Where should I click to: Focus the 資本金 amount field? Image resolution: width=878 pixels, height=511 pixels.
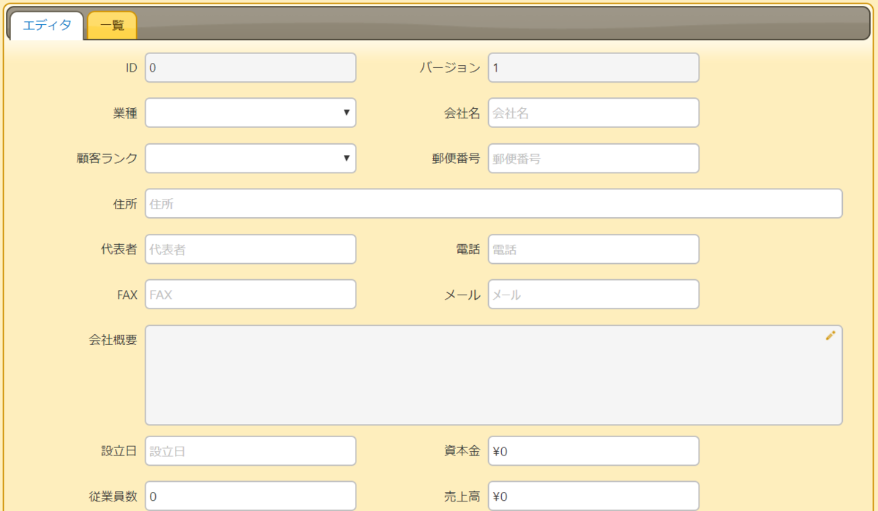tap(593, 451)
